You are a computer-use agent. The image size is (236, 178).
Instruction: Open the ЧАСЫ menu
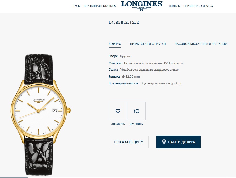point(76,6)
